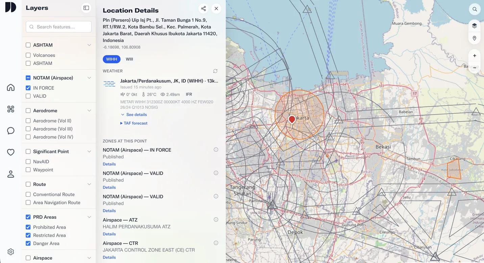Toggle the Route group checkbox
This screenshot has height=263, width=484.
[x=28, y=184]
